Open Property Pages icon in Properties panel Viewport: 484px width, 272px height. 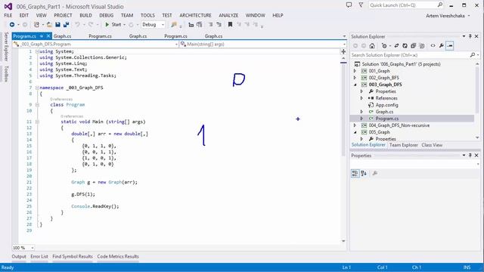coord(375,173)
